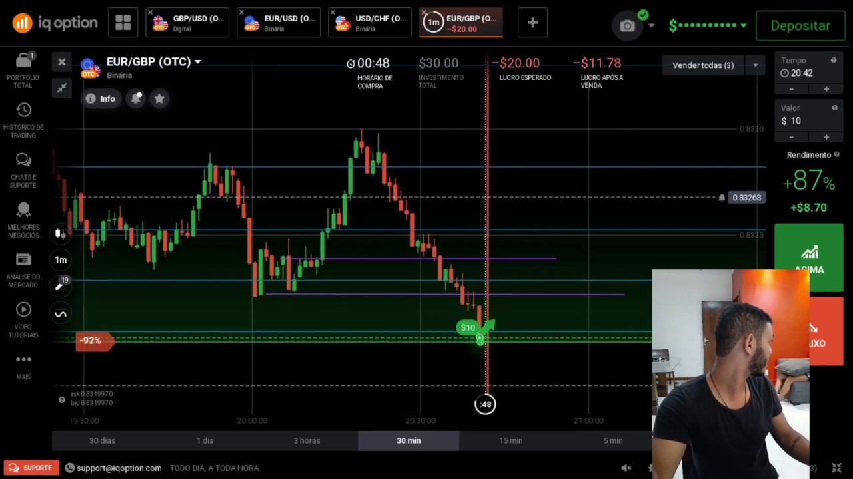Screen dimensions: 853x479
Task: Toggle the sound mute icon
Action: [x=626, y=468]
